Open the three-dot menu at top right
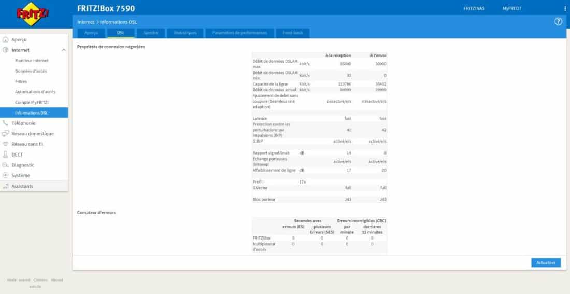Screen dimensions: 570x294 565,8
